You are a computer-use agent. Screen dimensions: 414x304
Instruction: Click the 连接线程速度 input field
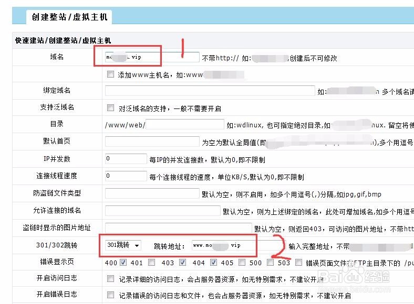(126, 176)
